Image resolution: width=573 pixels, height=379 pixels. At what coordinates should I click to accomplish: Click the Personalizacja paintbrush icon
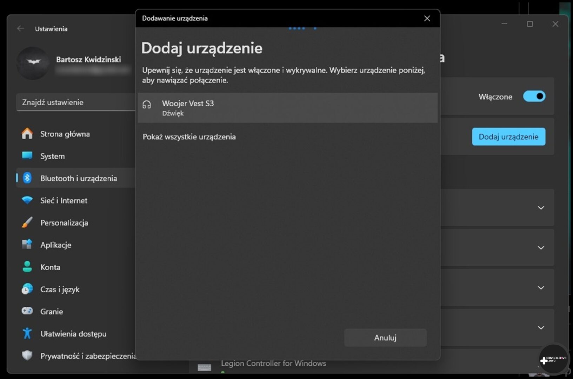pyautogui.click(x=27, y=222)
